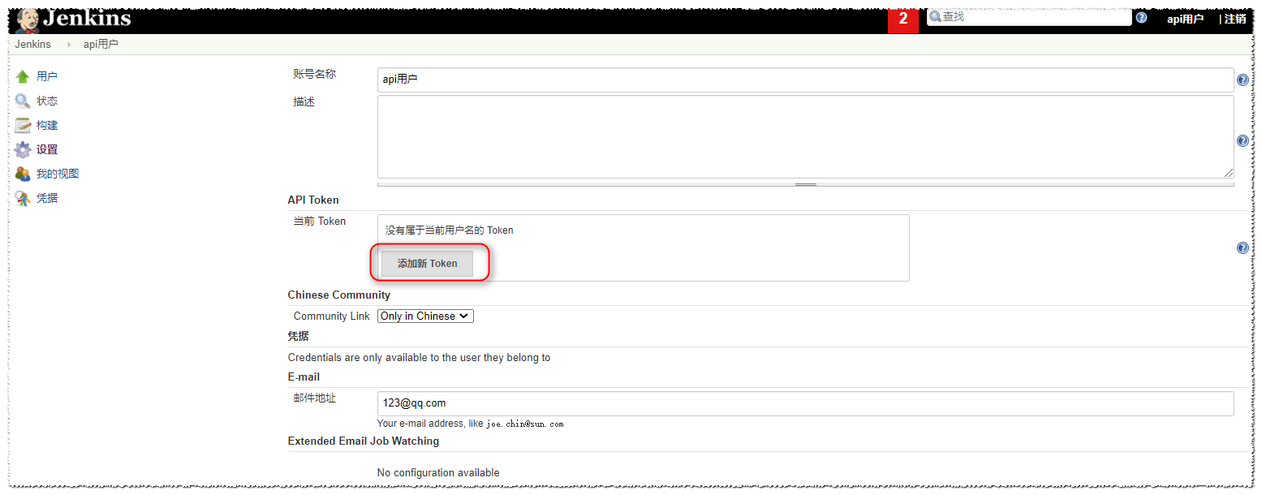Screen dimensions: 1262x495
Task: Click the Jenkins breadcrumb link
Action: [32, 45]
